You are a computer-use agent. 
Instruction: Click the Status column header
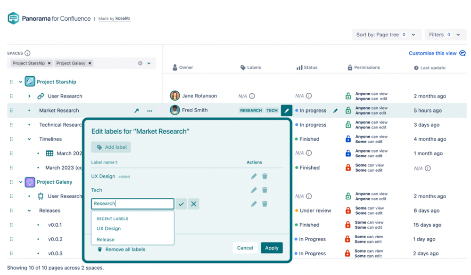(x=307, y=67)
